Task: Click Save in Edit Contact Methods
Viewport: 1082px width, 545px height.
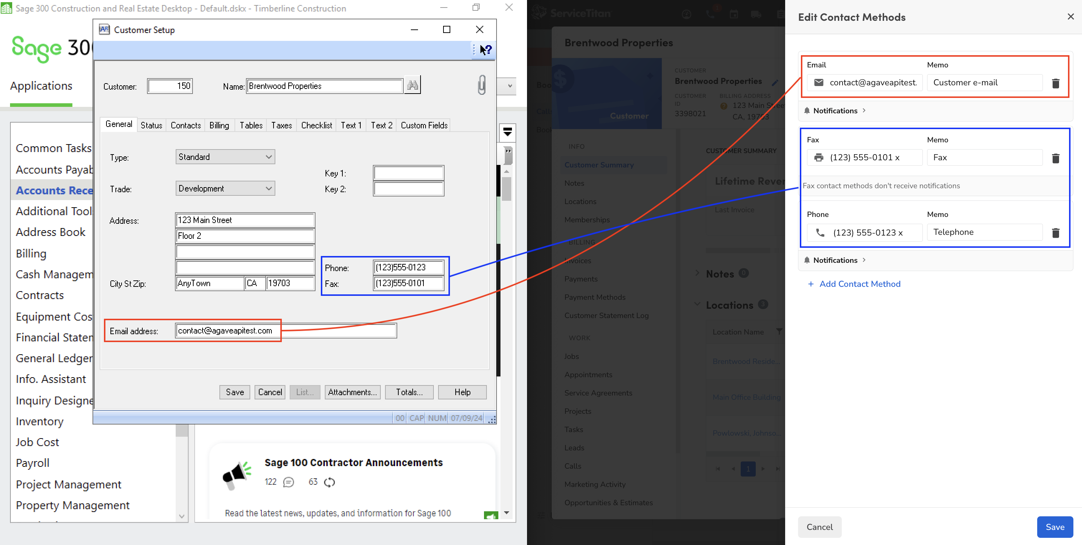Action: pos(1055,527)
